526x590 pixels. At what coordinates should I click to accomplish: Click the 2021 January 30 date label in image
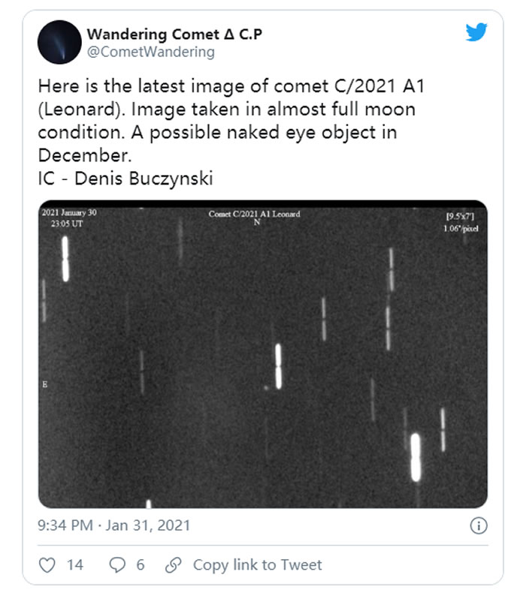tap(70, 213)
